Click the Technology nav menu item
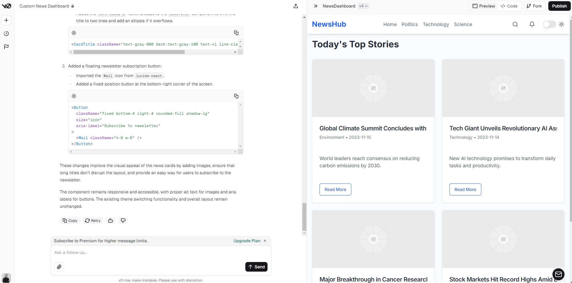Image resolution: width=572 pixels, height=283 pixels. (436, 24)
